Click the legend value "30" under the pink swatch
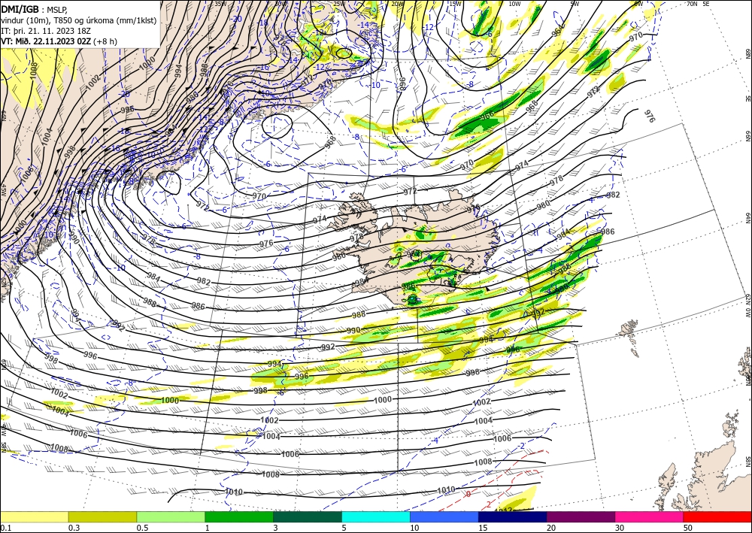 tap(620, 528)
